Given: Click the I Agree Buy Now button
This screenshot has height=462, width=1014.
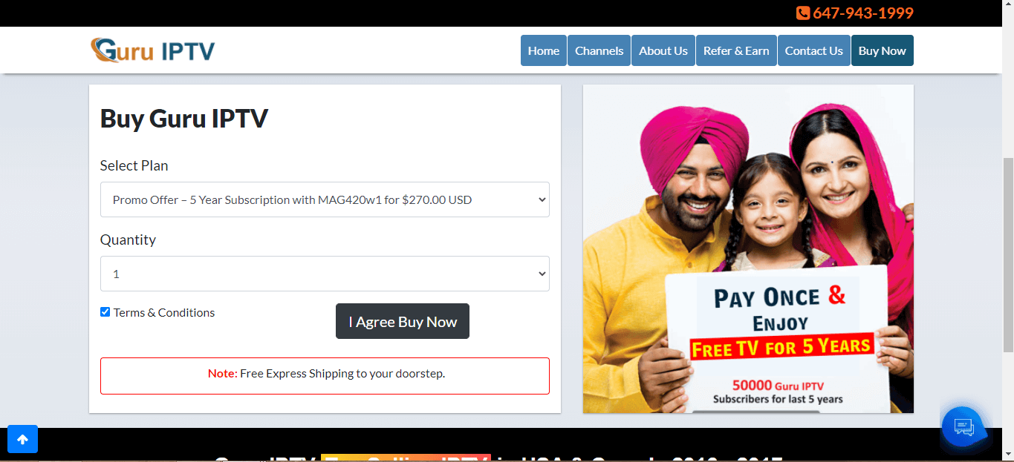Looking at the screenshot, I should pos(403,321).
